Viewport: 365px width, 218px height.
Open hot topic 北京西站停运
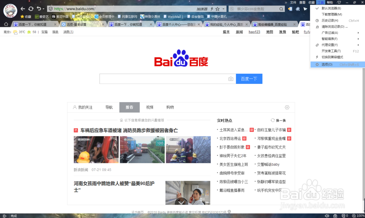pos(230,139)
